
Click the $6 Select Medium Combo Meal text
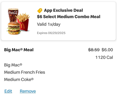click(69, 17)
